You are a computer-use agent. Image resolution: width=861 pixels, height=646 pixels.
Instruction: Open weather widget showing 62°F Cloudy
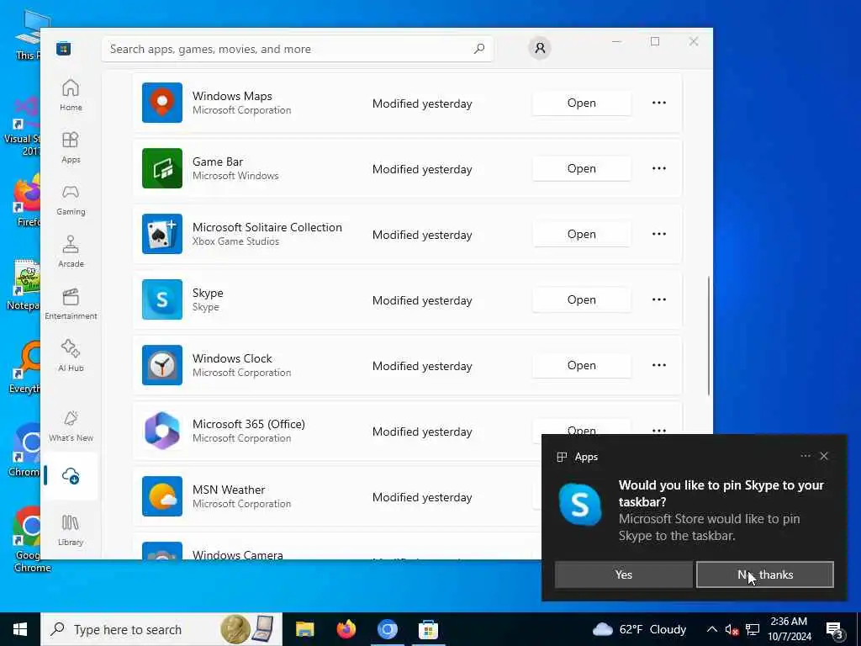[639, 629]
